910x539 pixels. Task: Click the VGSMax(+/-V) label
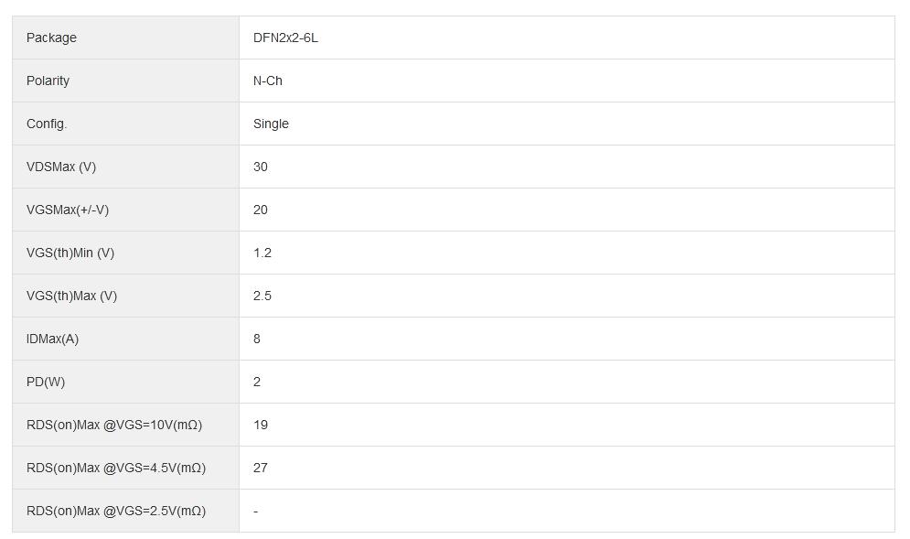(68, 210)
